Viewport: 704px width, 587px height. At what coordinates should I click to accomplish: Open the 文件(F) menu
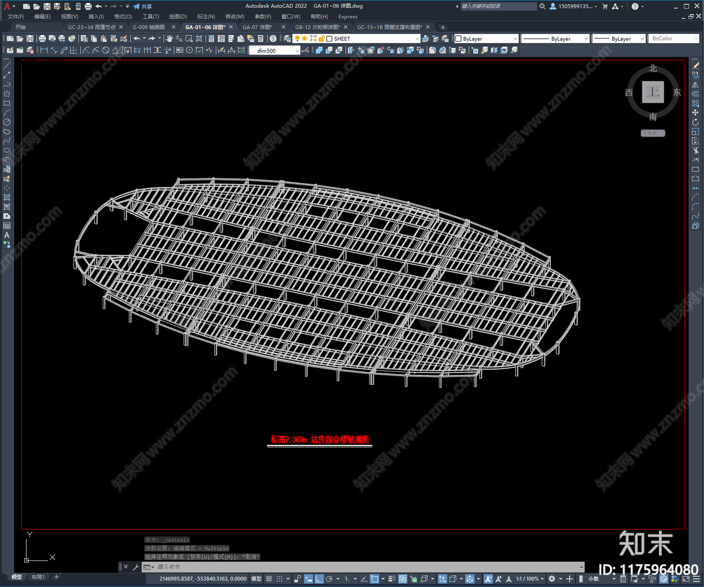[x=16, y=16]
